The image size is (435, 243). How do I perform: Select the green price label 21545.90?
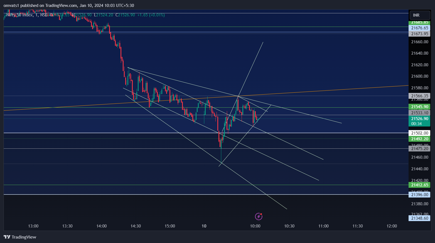419,107
